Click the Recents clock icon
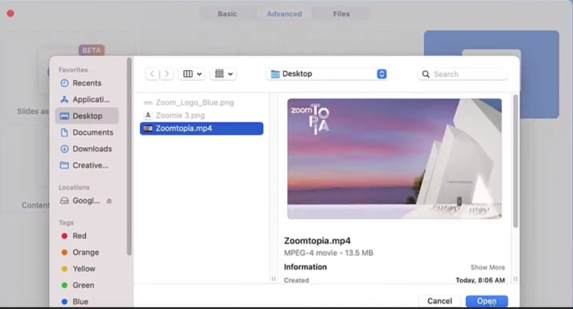This screenshot has width=573, height=309. pyautogui.click(x=65, y=83)
